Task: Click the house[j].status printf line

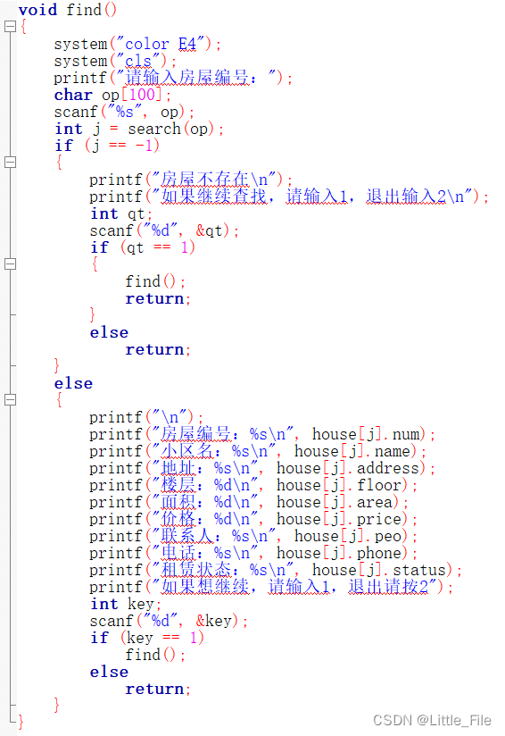Action: 276,570
